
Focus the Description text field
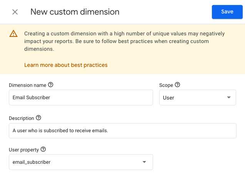(123, 131)
